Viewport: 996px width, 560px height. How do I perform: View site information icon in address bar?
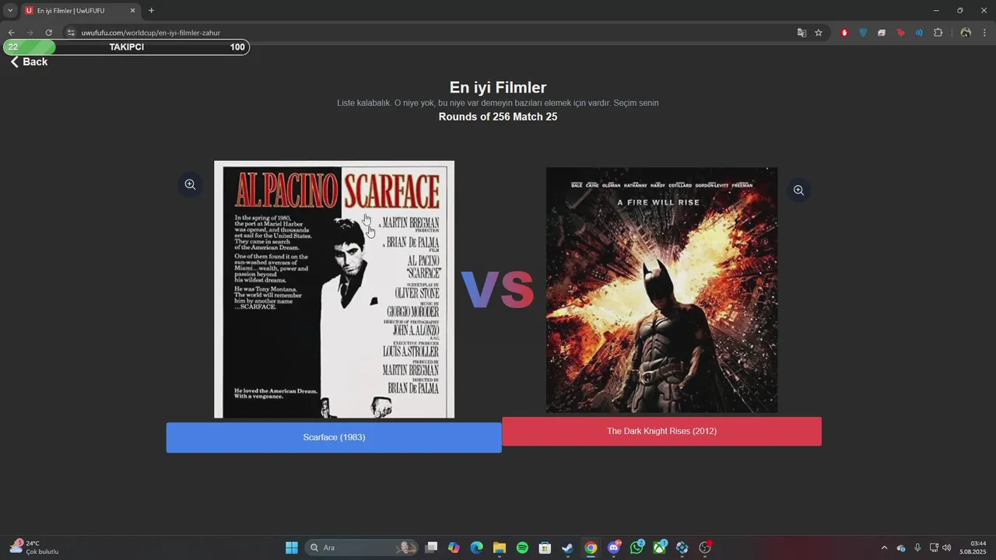[70, 33]
